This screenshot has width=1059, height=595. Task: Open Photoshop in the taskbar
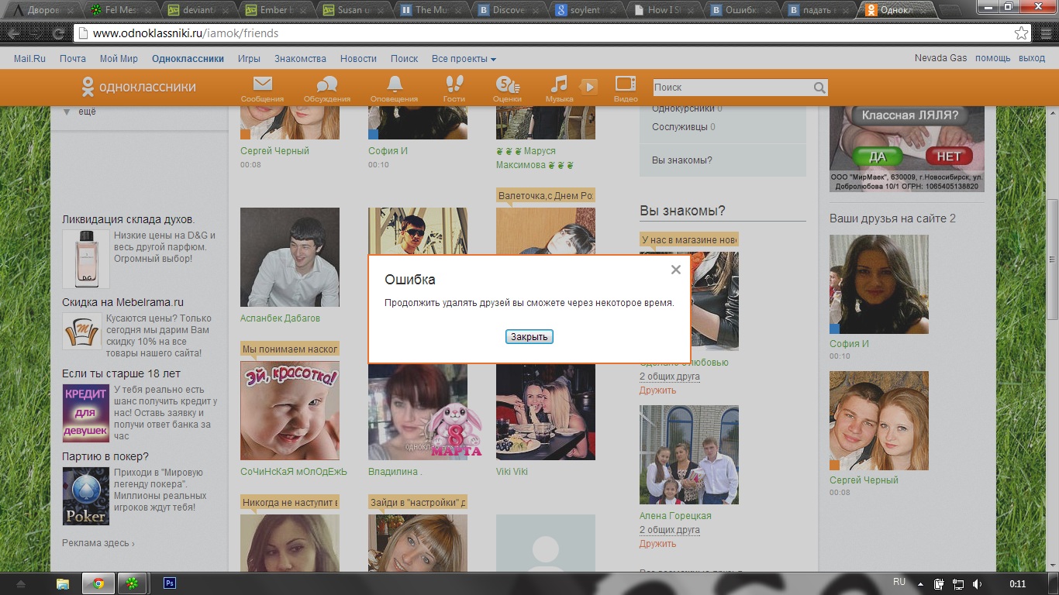[170, 583]
